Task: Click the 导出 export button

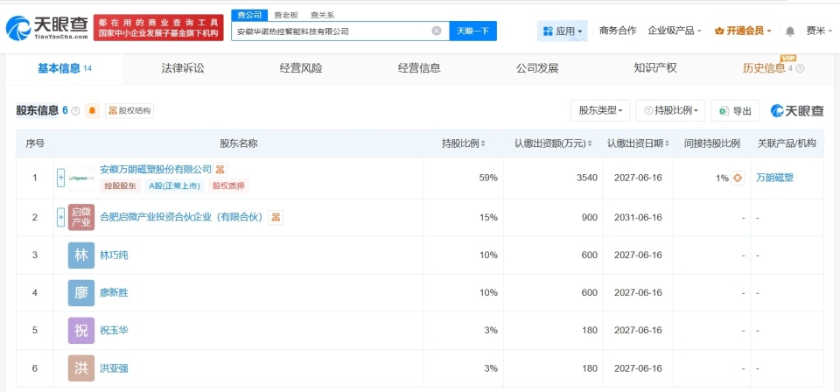Action: point(736,111)
